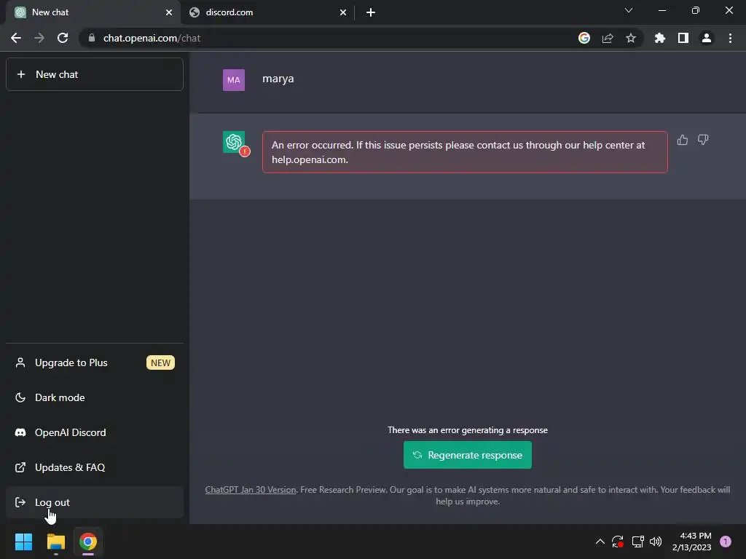The image size is (746, 559).
Task: Open the Windows Start button
Action: [x=23, y=542]
